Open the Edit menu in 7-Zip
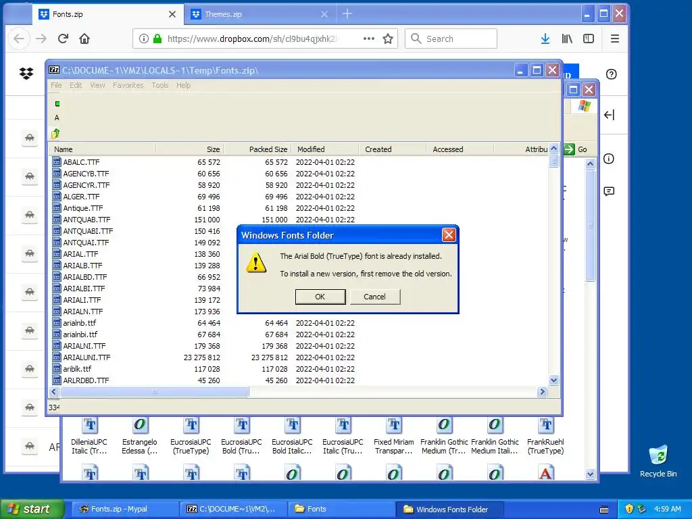Screen dimensions: 692x519 point(76,85)
